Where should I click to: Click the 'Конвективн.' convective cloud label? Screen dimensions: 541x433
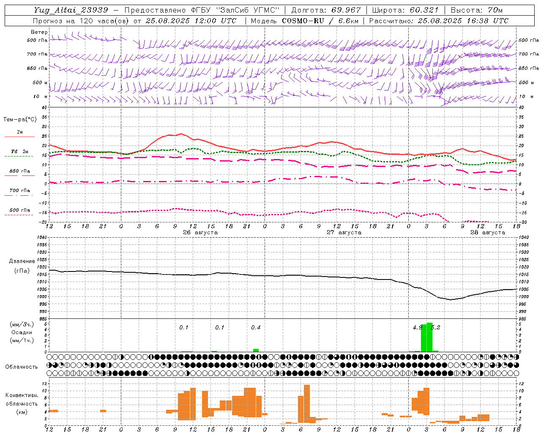click(22, 395)
